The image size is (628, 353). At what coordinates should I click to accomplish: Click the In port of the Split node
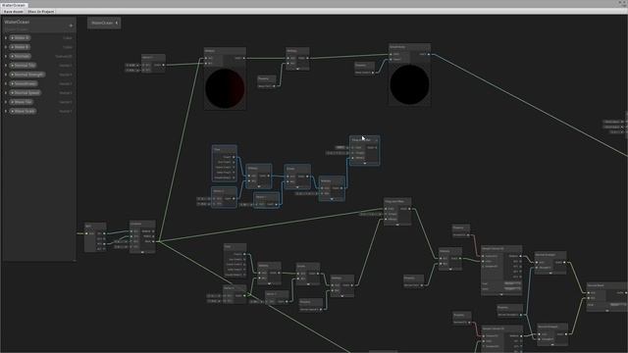[86, 233]
